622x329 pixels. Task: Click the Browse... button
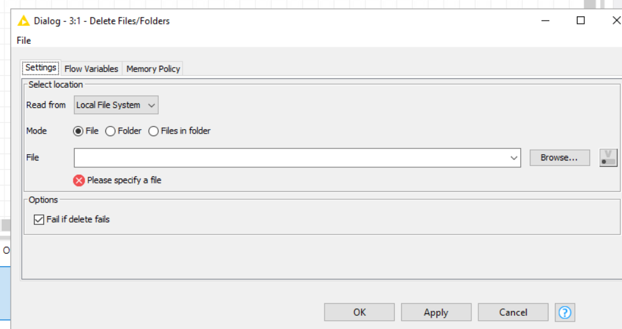click(560, 157)
